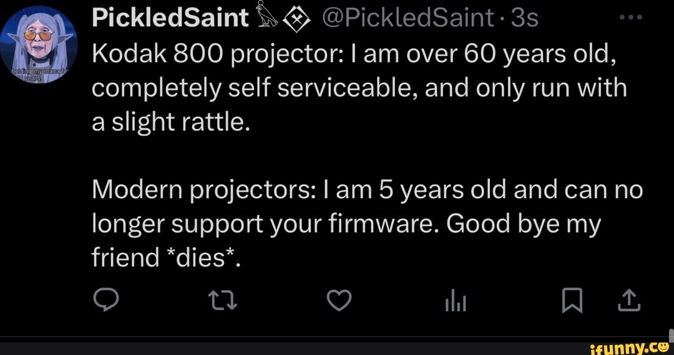
Task: Like the tweet with the heart icon
Action: tap(339, 301)
